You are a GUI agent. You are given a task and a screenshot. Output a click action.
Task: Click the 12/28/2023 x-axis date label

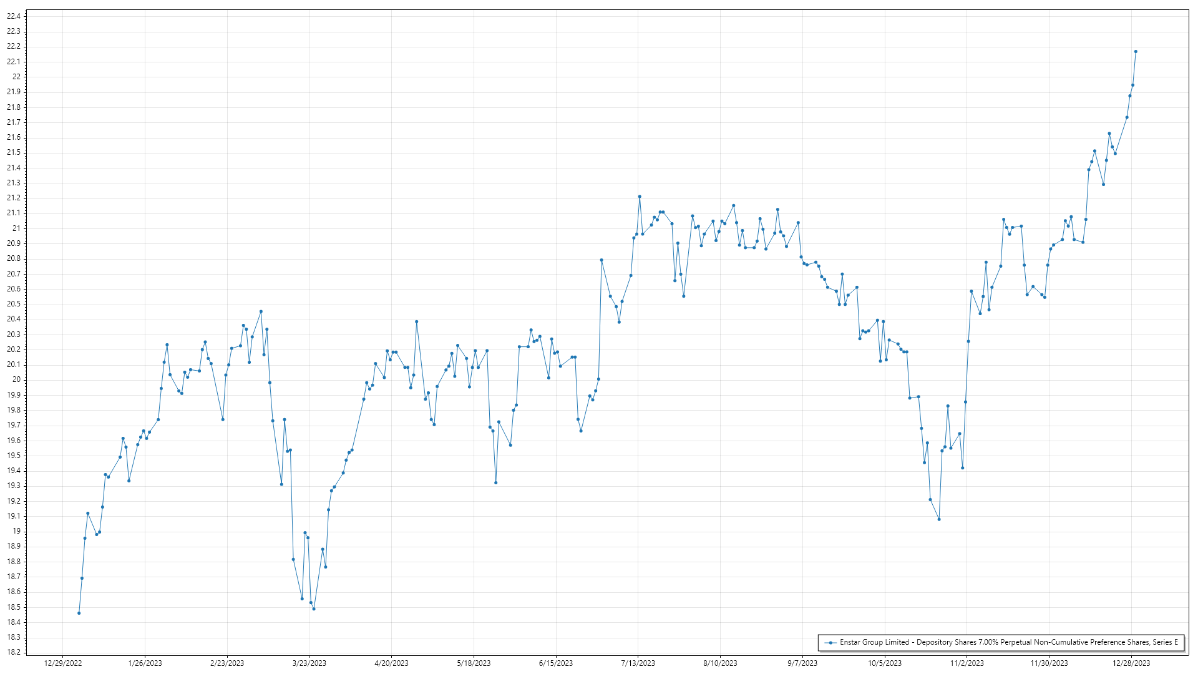click(x=1131, y=663)
